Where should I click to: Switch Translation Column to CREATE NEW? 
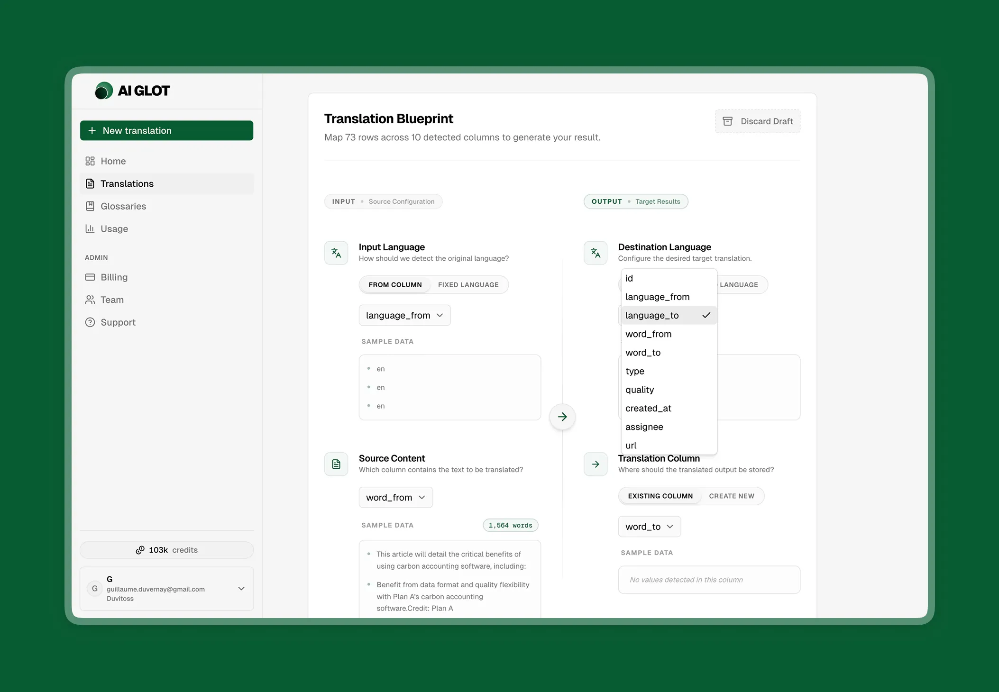(x=732, y=496)
